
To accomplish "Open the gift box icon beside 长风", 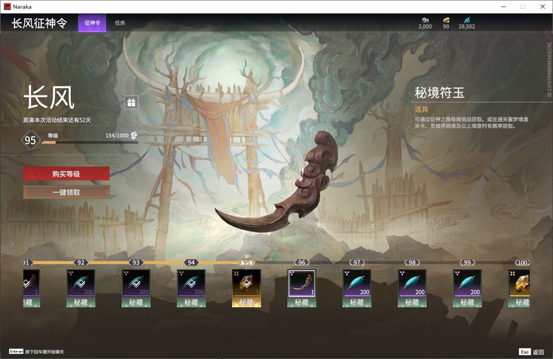I will click(131, 102).
